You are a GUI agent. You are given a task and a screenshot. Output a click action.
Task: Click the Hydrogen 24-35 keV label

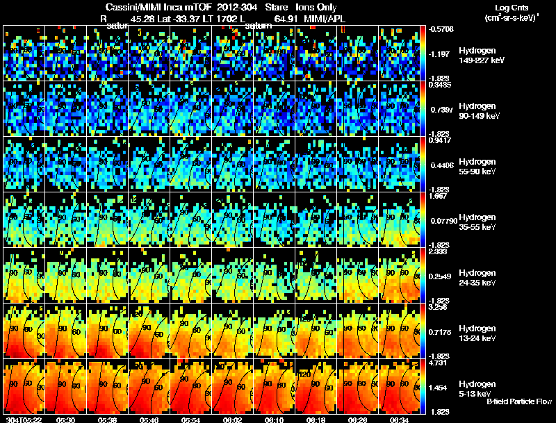477,277
